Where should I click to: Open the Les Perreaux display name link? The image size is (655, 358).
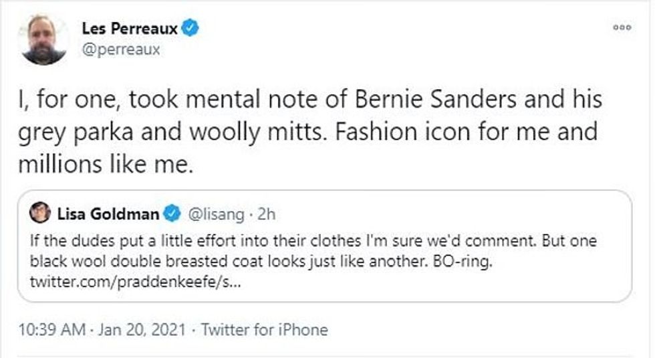128,29
